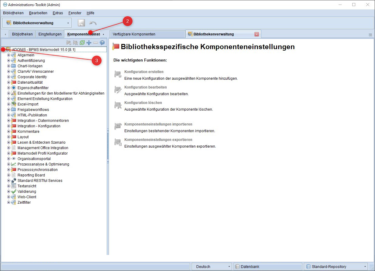Open the Extras menu

tap(58, 13)
